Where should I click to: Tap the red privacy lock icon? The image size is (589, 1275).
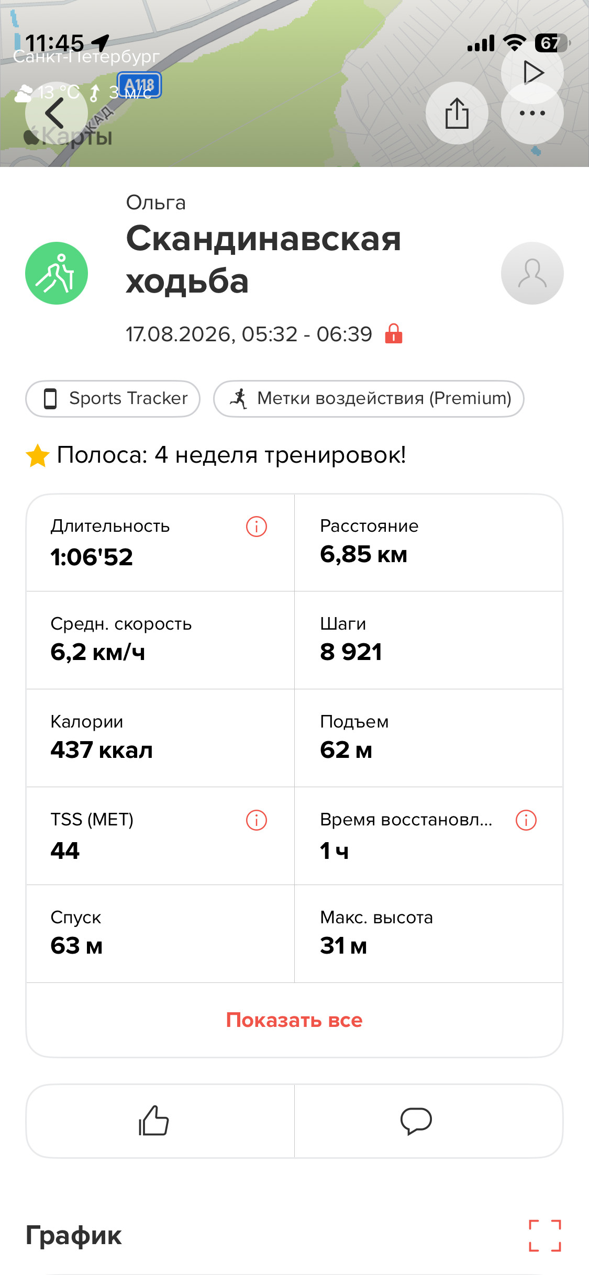(x=394, y=333)
